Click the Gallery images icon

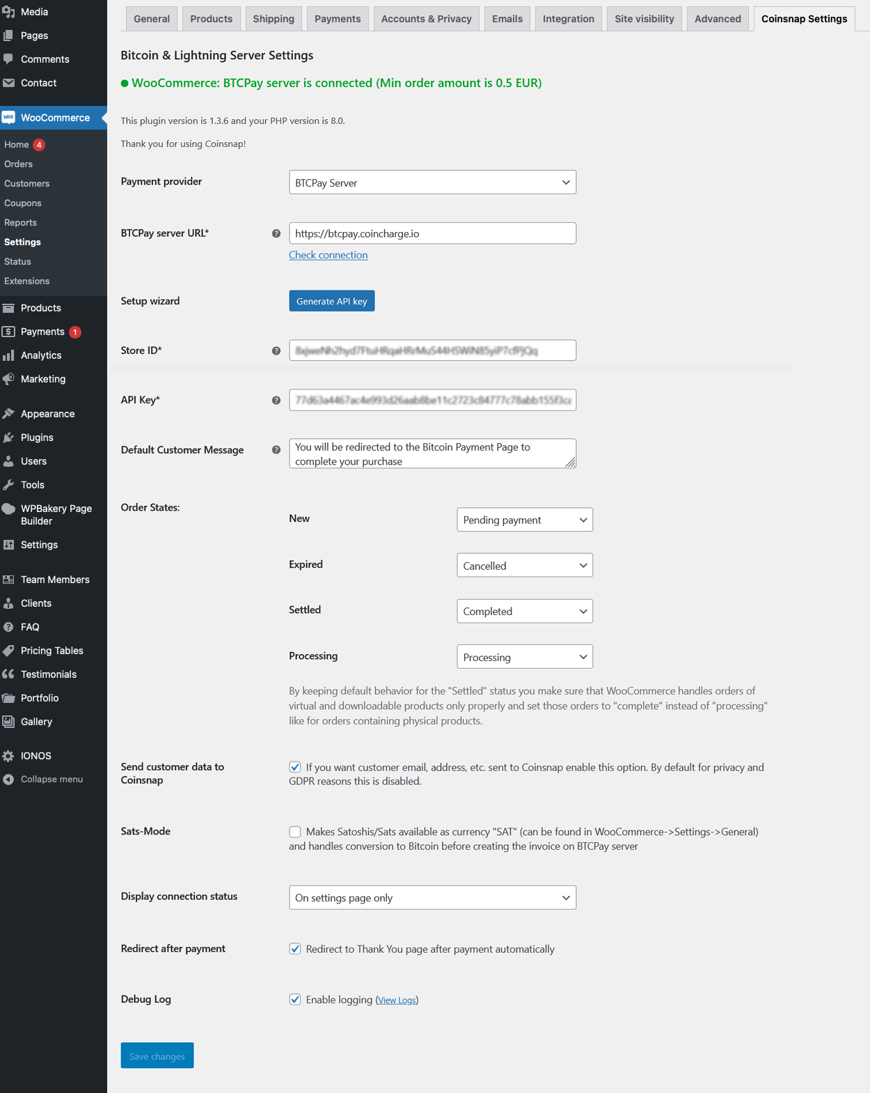coord(8,722)
